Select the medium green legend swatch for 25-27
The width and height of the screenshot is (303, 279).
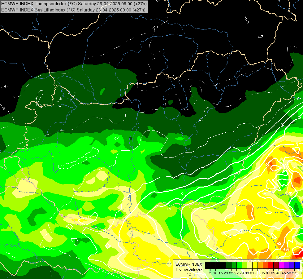pos(234,265)
